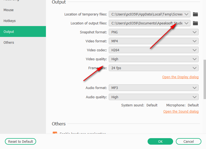
Task: Expand the Video codec dropdown
Action: coord(154,50)
